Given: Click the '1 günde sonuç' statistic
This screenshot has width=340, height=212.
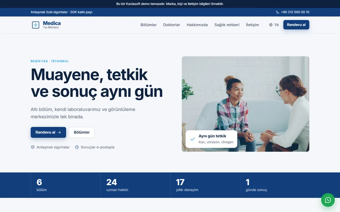Looking at the screenshot, I should click(256, 185).
